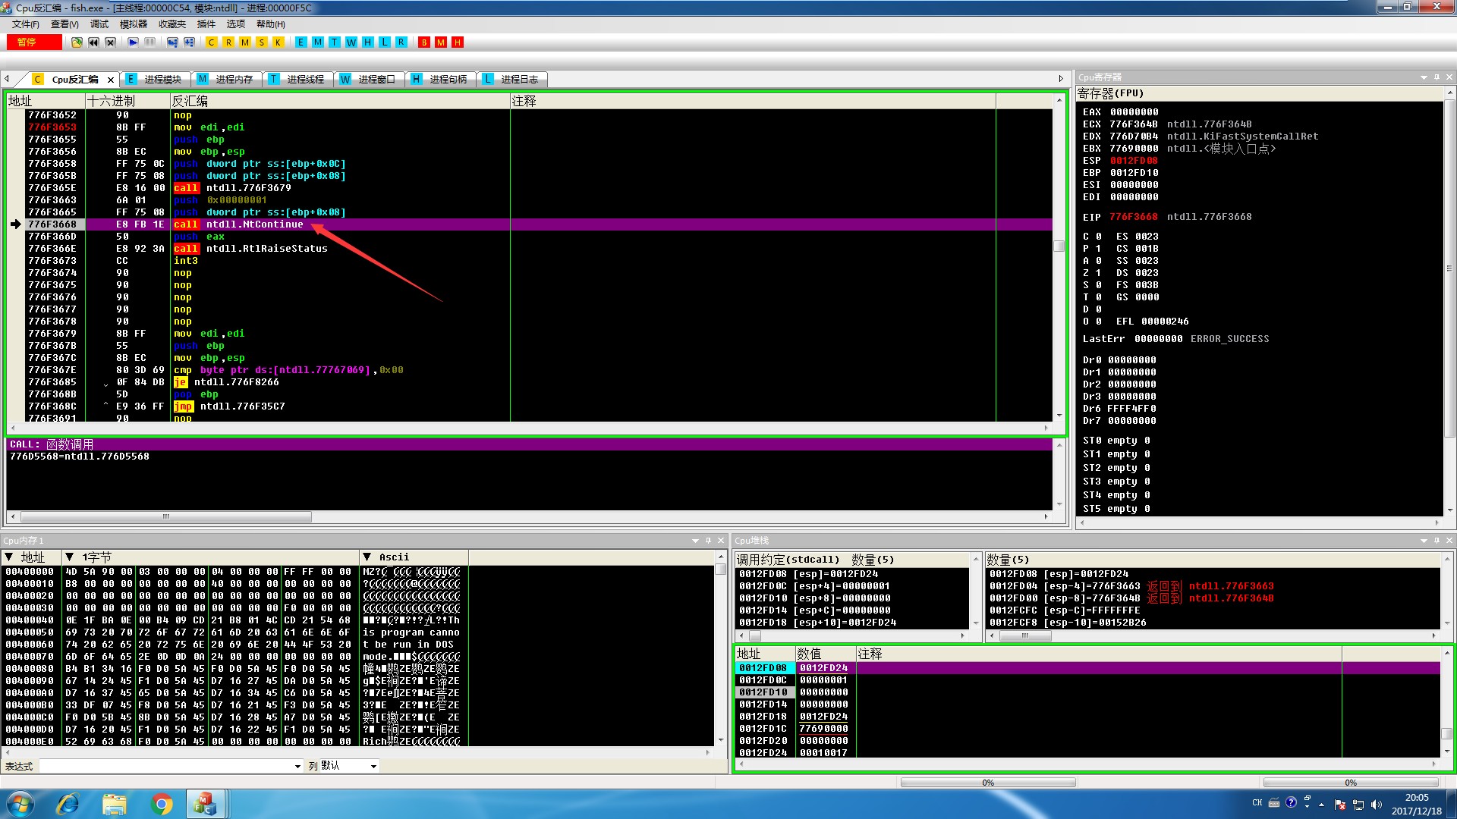Click the restart (rewind) toolbar icon
The height and width of the screenshot is (819, 1457).
point(93,42)
